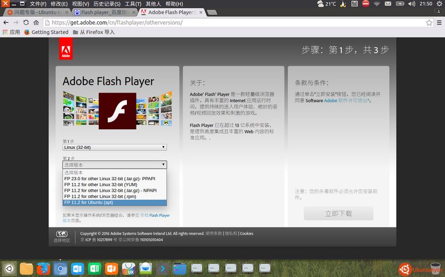Open the sound volume indicator
Image resolution: width=445 pixels, height=277 pixels.
pyautogui.click(x=412, y=4)
